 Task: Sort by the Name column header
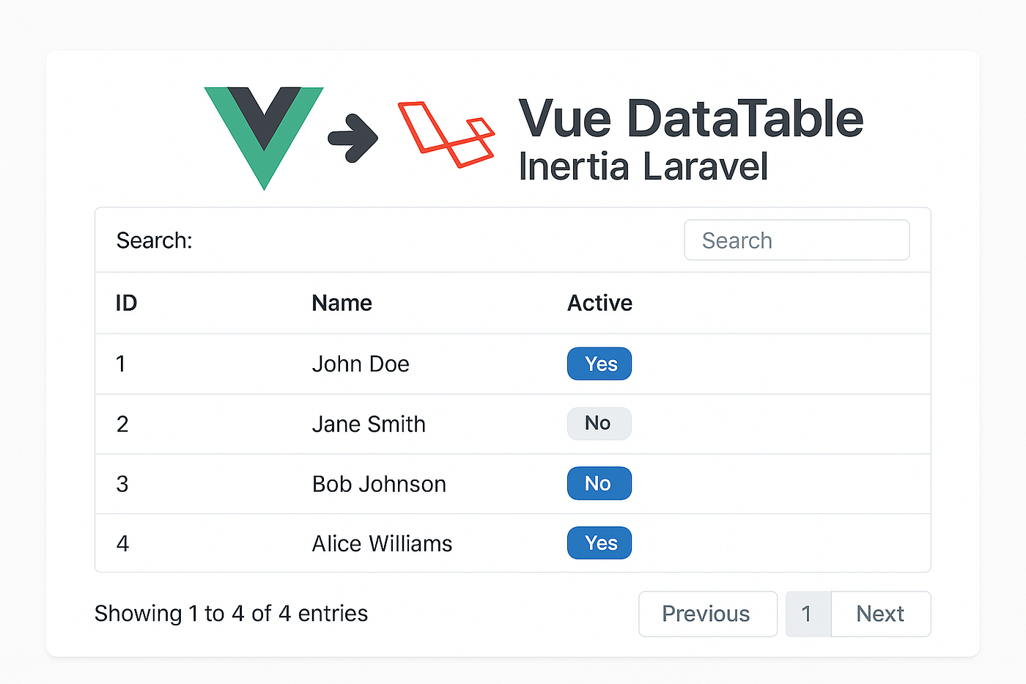tap(342, 303)
